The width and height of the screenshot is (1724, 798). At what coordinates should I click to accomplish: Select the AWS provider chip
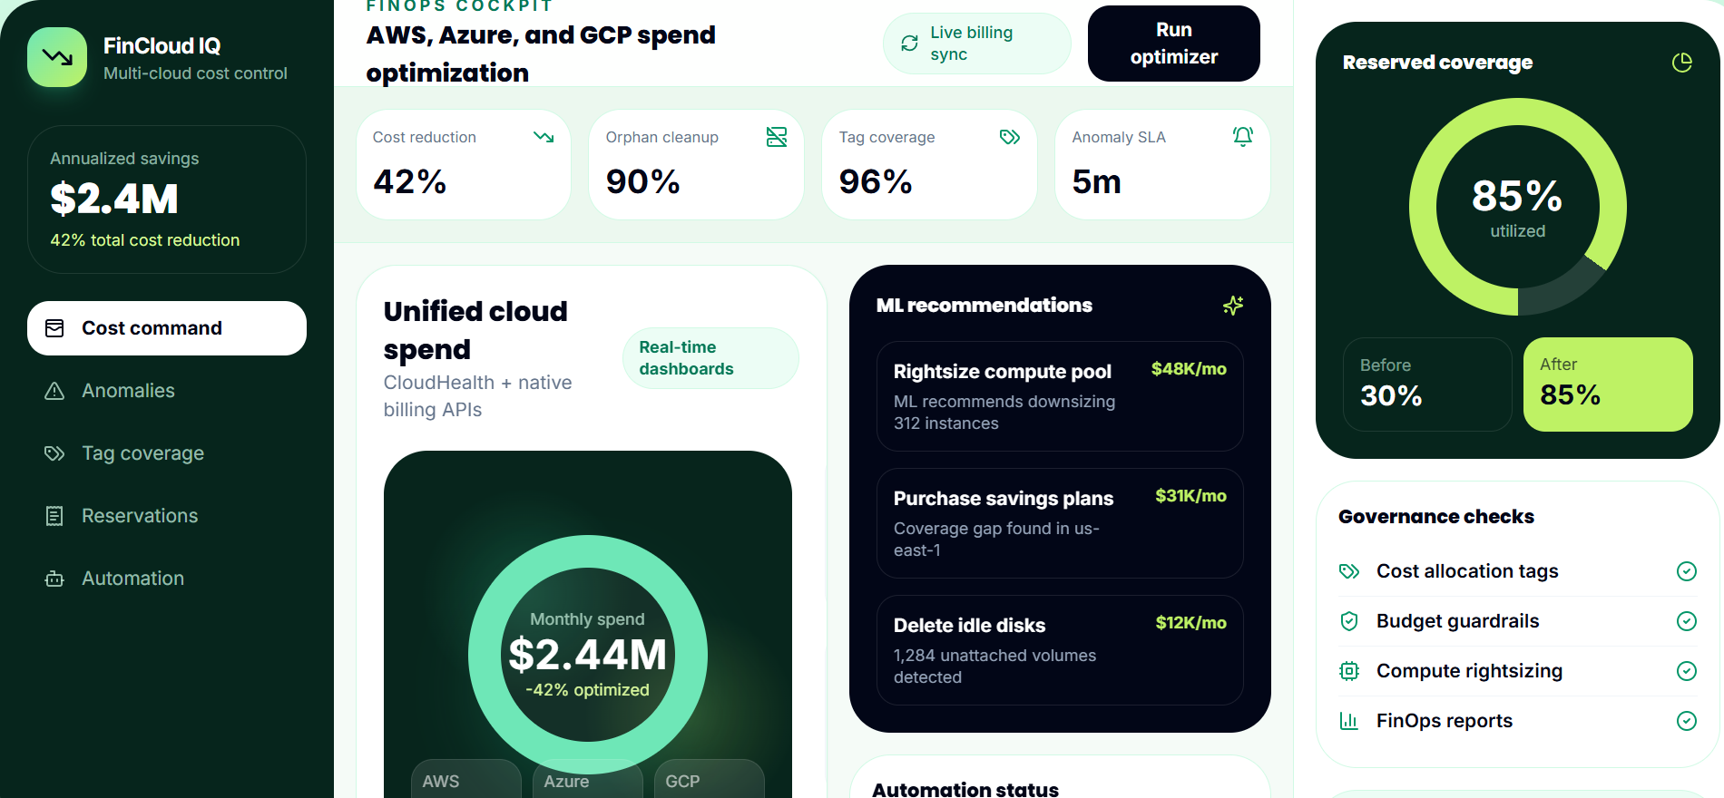click(x=466, y=779)
